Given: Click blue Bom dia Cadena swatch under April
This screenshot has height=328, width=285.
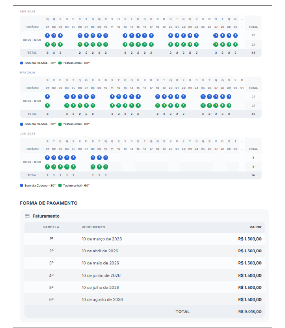Looking at the screenshot, I should click(22, 63).
